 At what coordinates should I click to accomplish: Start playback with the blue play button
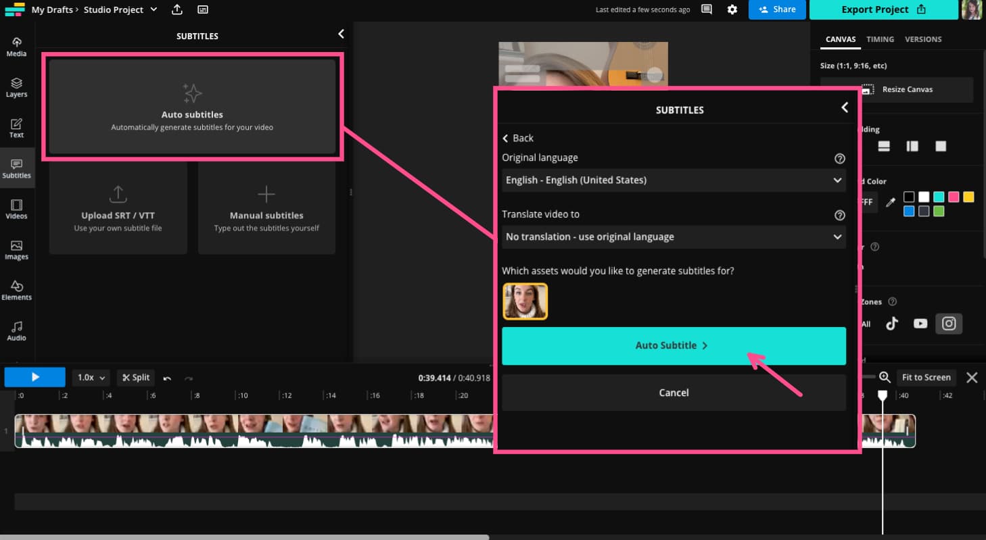pos(35,377)
